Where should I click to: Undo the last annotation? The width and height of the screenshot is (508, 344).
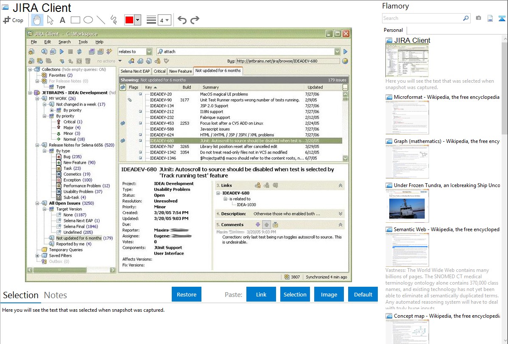pos(182,20)
